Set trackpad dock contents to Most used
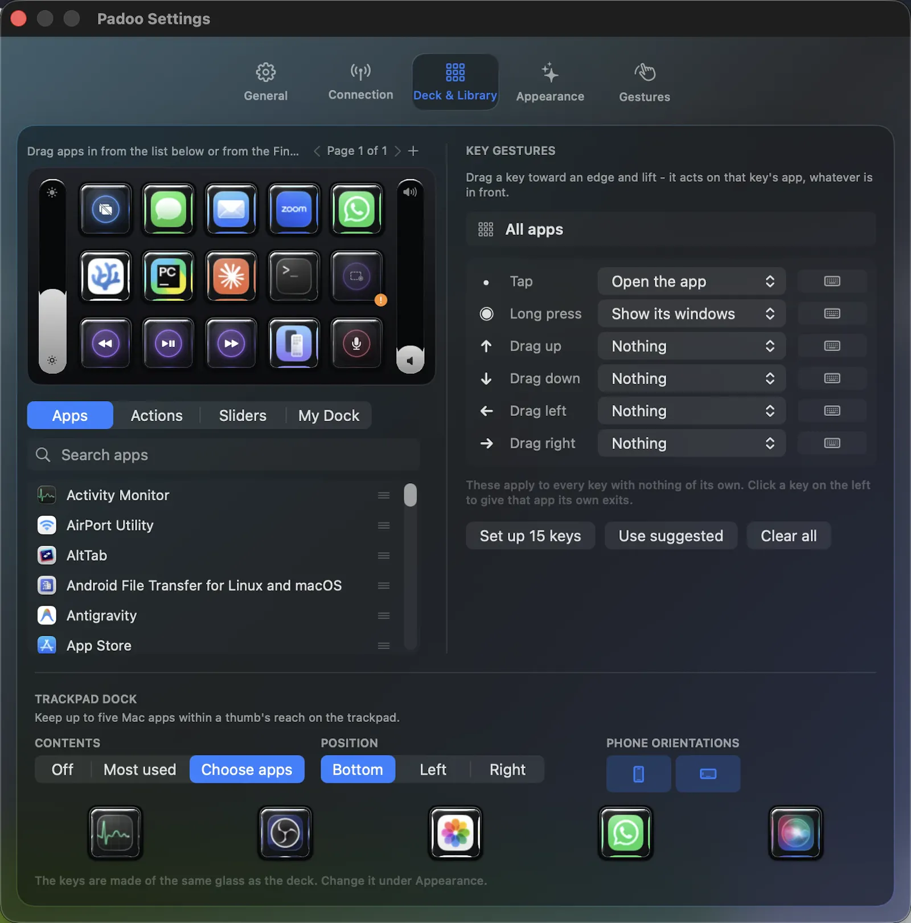The image size is (911, 923). coord(140,770)
